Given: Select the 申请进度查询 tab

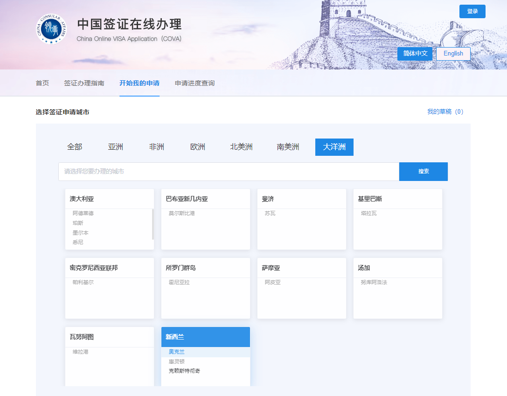Looking at the screenshot, I should point(194,83).
